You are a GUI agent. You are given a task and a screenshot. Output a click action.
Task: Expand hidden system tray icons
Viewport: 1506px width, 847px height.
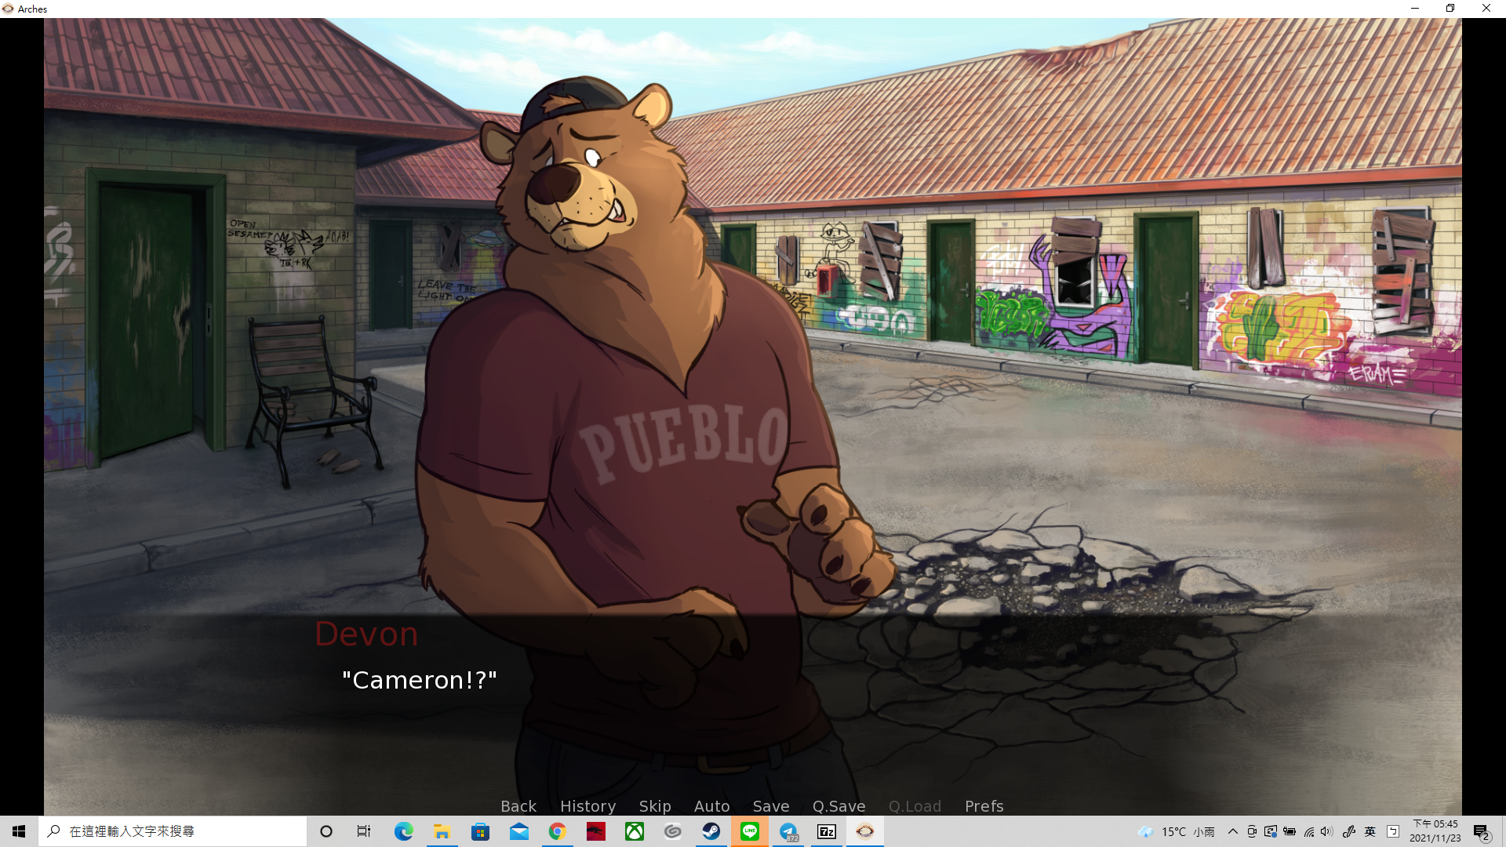1233,831
